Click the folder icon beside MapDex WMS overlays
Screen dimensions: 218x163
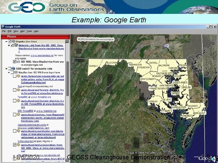pos(16,72)
